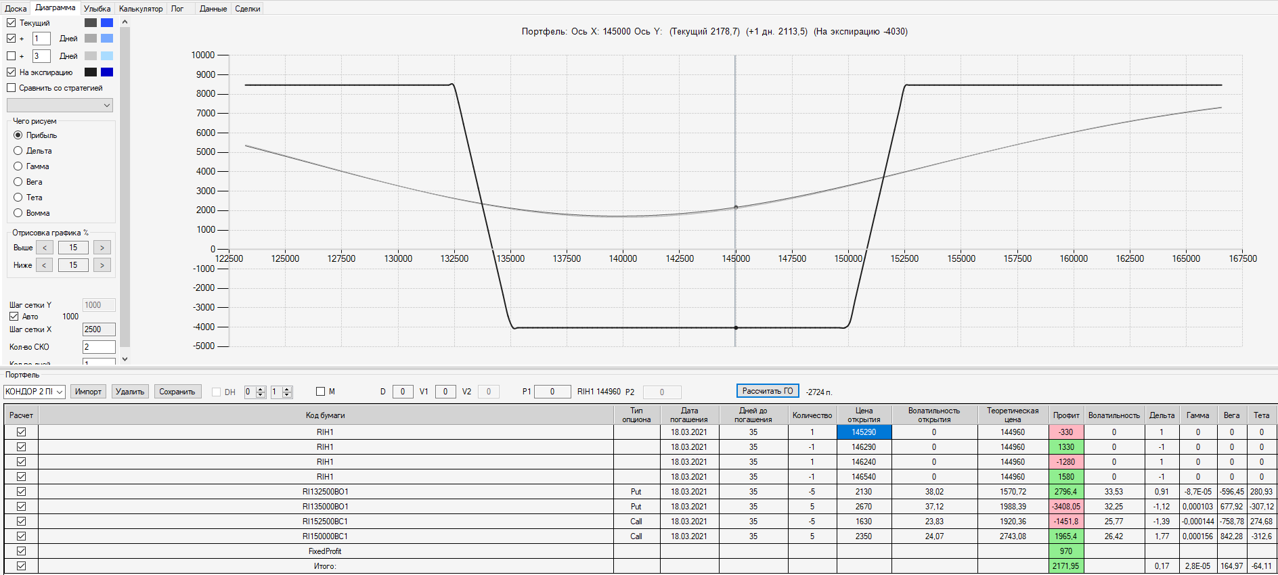Screen dimensions: 1278x575
Task: Click the Сохранить button
Action: pyautogui.click(x=177, y=392)
